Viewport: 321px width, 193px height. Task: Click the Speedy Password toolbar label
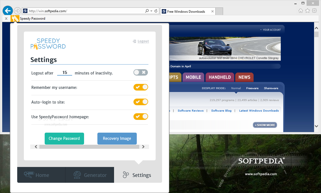click(32, 19)
